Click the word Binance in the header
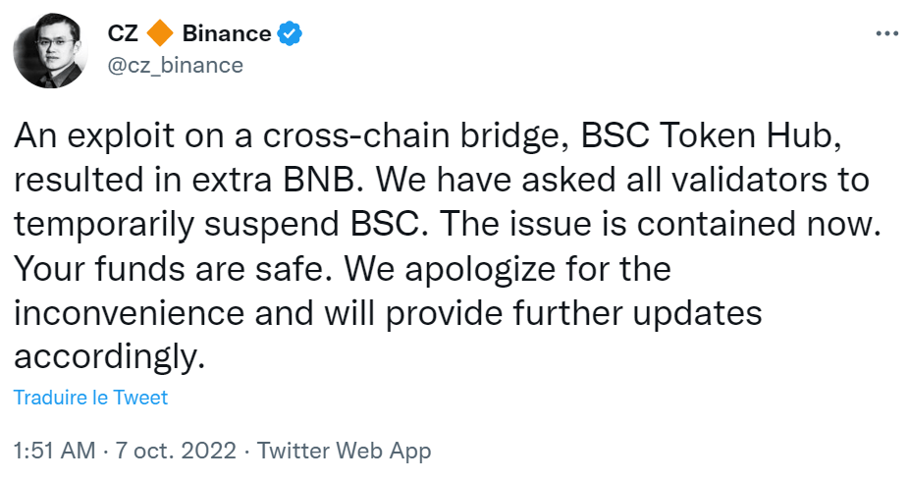 (226, 34)
